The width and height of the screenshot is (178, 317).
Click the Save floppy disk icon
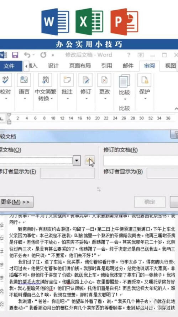[x=15, y=55]
